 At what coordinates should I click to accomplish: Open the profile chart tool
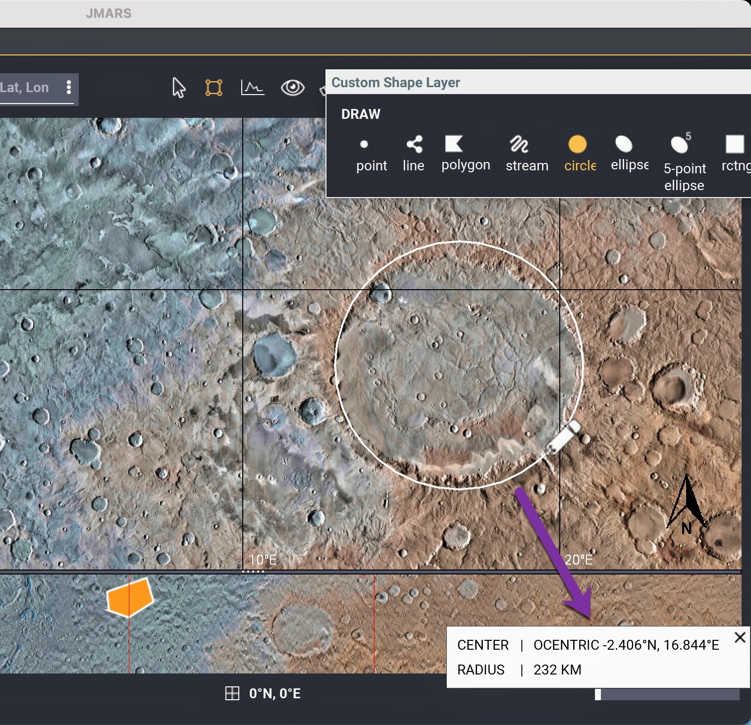point(252,88)
